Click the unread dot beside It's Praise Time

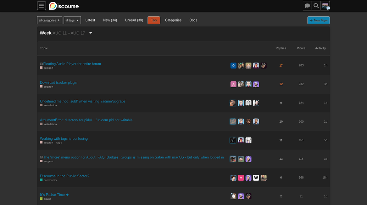click(x=67, y=195)
